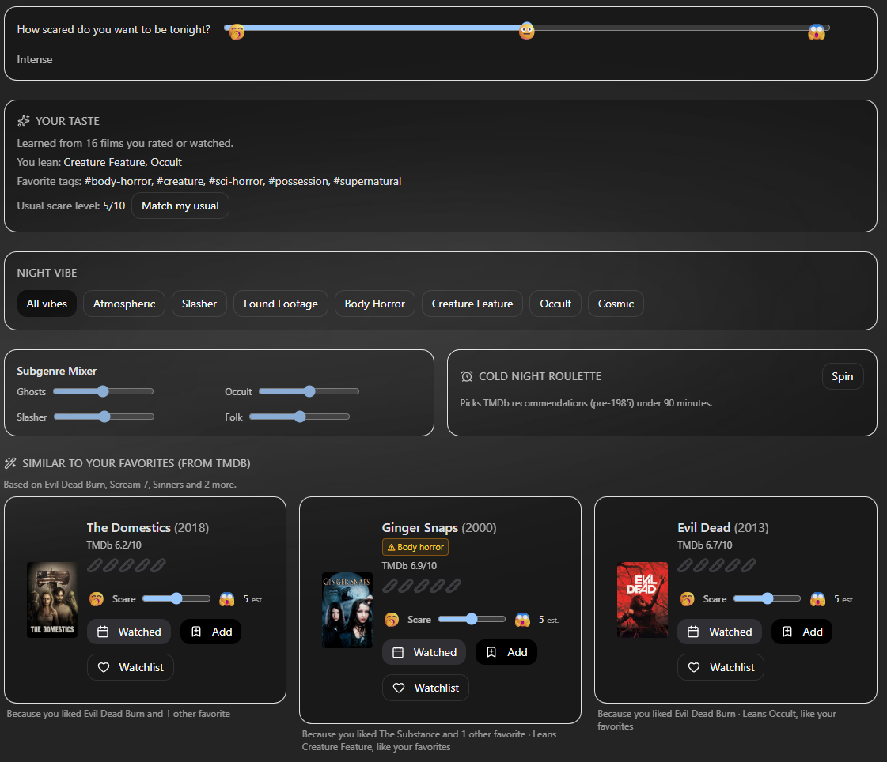
Task: Open The Domestics (2018) title
Action: coord(148,528)
